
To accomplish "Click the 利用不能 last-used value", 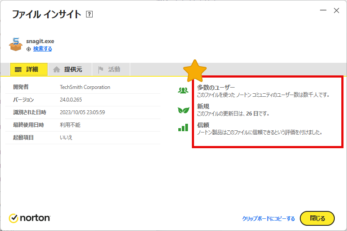I will coord(70,125).
